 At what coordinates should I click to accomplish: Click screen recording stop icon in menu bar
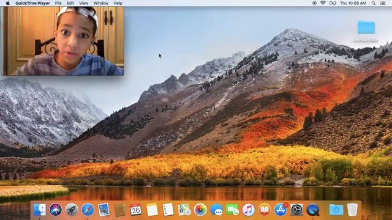coord(314,3)
